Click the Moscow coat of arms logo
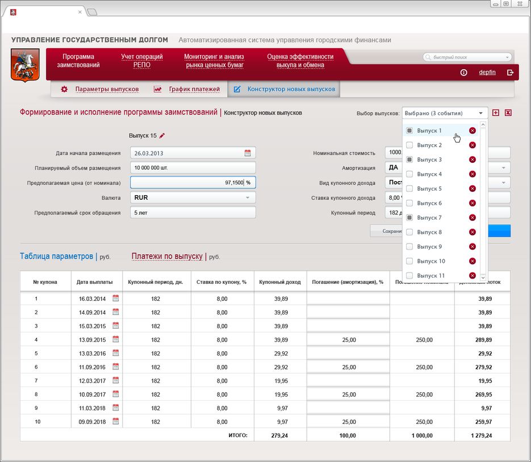Viewport: 531px width, 462px height. click(x=25, y=65)
